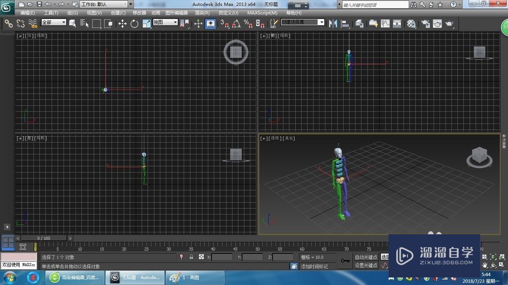Click the time slider at 0 / 100
The height and width of the screenshot is (285, 508).
tap(44, 238)
